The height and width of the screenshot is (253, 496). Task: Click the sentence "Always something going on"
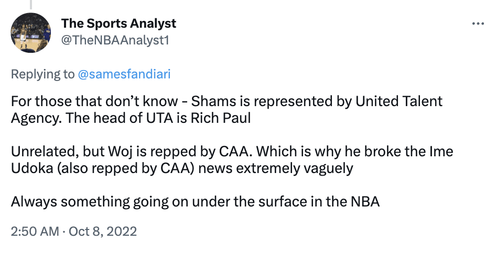[195, 202]
